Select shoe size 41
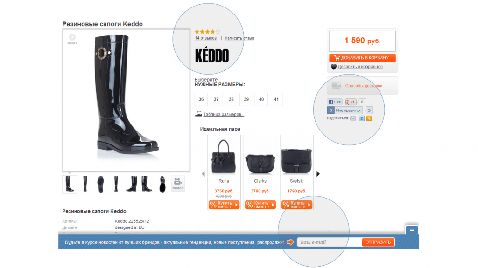The width and height of the screenshot is (478, 268). coord(276,99)
